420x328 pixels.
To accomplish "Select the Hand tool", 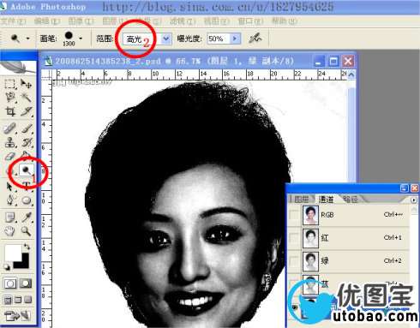I will pyautogui.click(x=10, y=230).
